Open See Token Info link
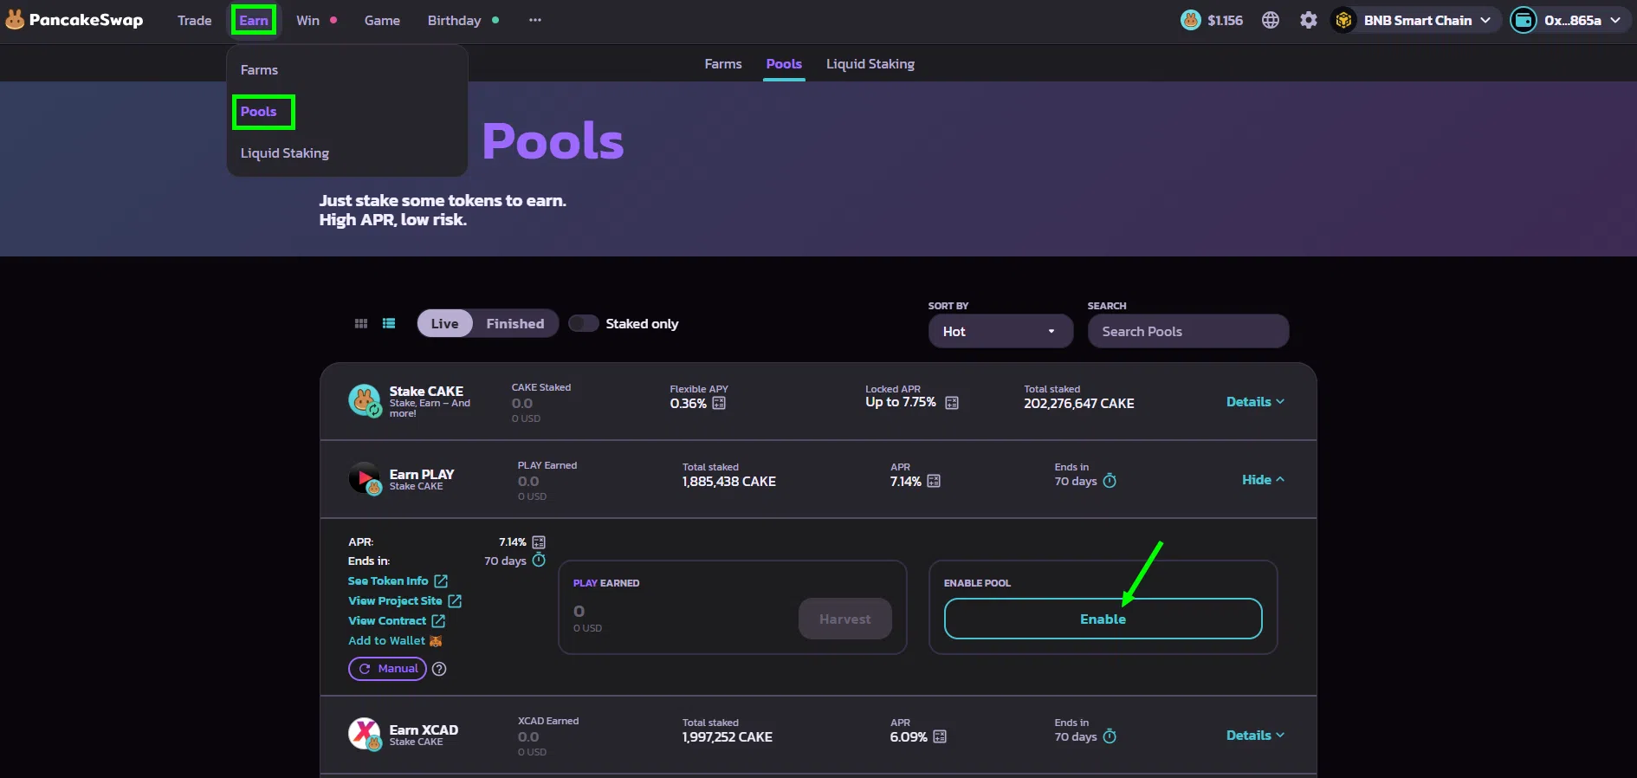1637x778 pixels. [x=388, y=581]
